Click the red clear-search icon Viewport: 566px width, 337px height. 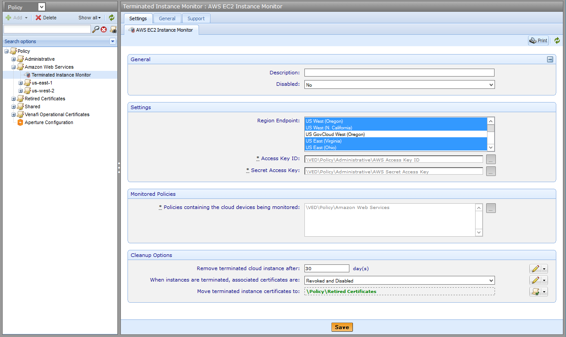(x=104, y=29)
